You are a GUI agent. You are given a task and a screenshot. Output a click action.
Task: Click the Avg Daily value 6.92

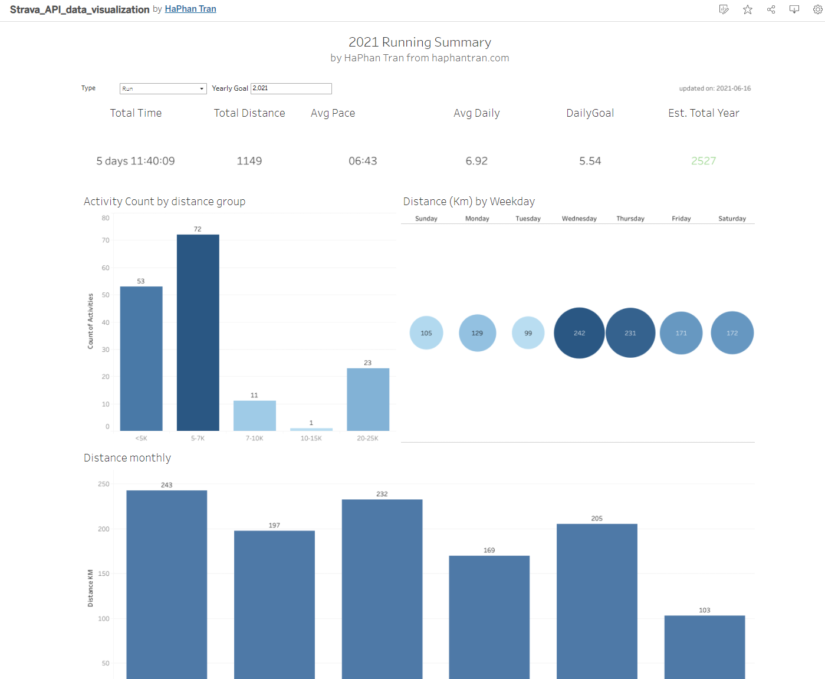[476, 161]
